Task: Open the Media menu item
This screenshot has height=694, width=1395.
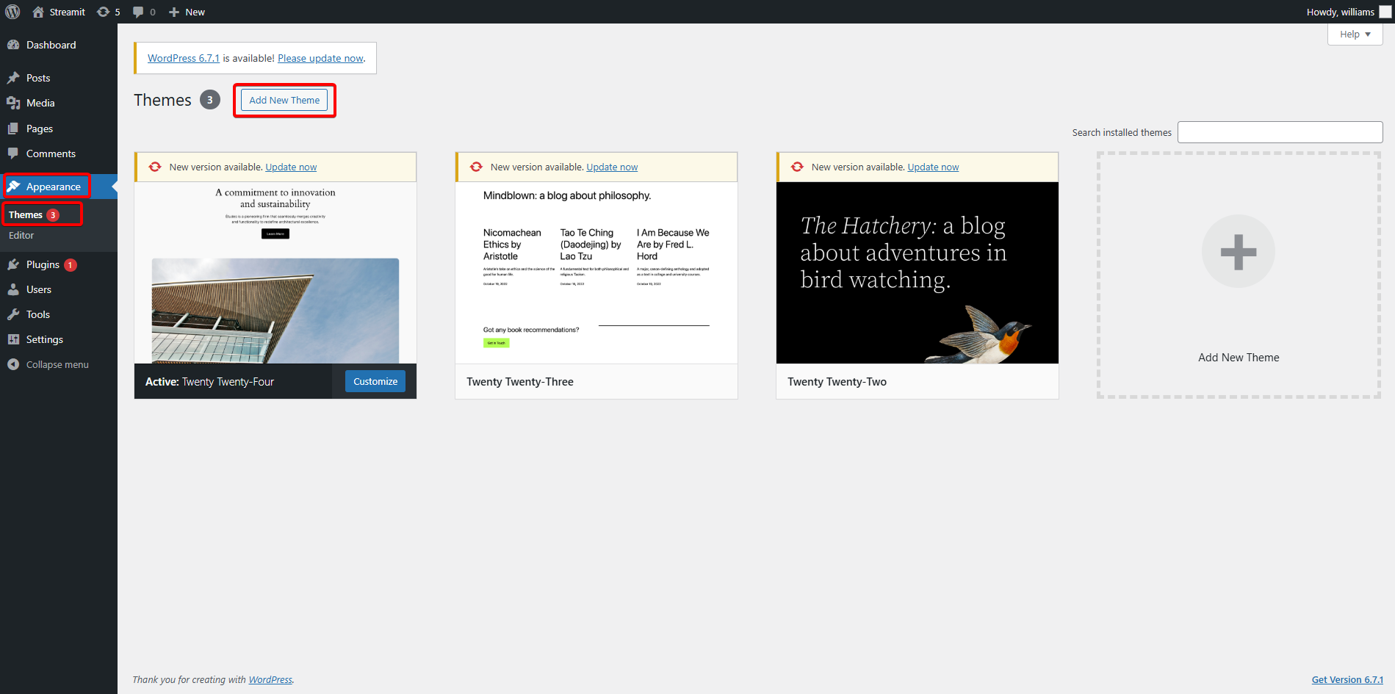Action: tap(59, 103)
